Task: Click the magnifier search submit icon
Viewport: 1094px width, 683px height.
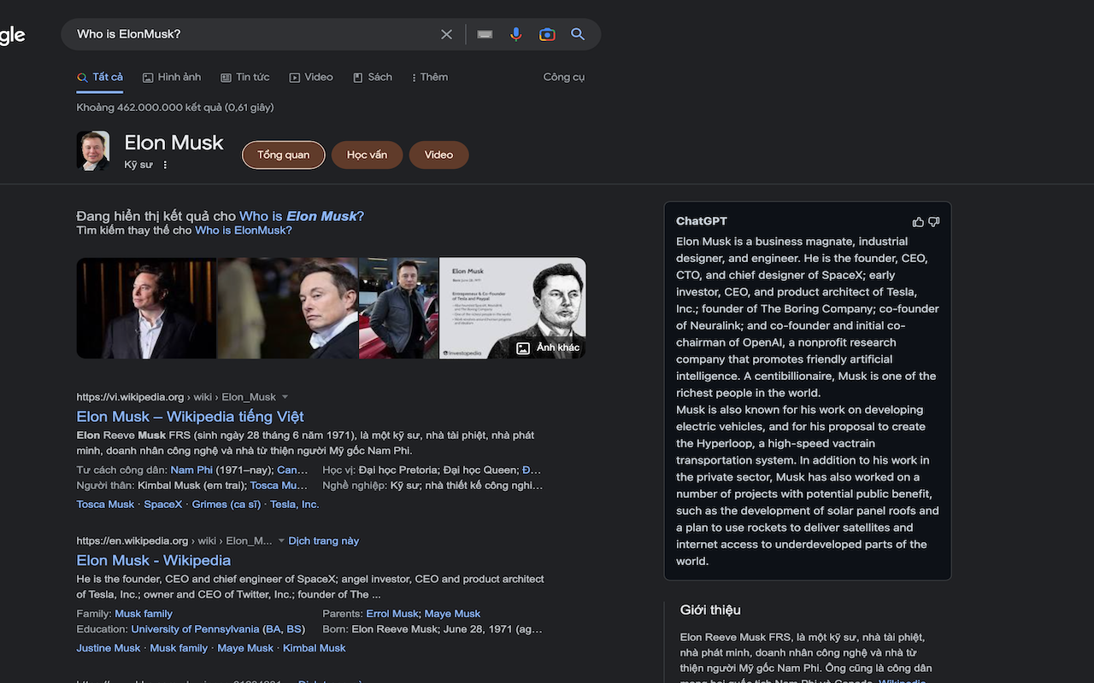Action: [x=578, y=34]
